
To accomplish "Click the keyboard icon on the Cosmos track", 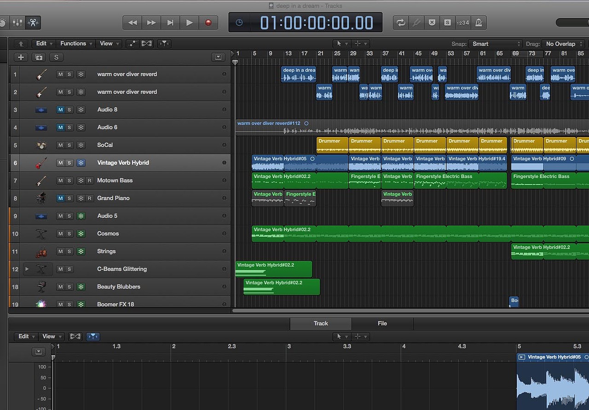I will 41,234.
